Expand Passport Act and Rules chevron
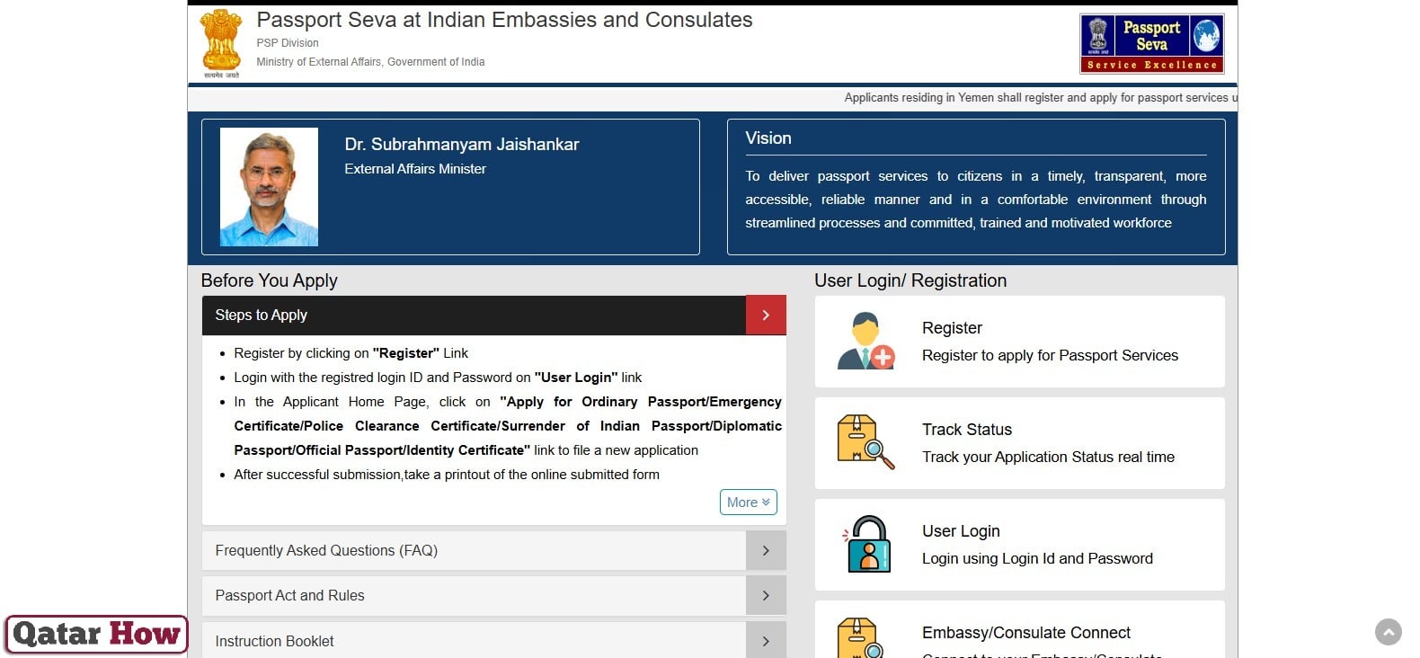Screen dimensions: 1420x658 (766, 596)
